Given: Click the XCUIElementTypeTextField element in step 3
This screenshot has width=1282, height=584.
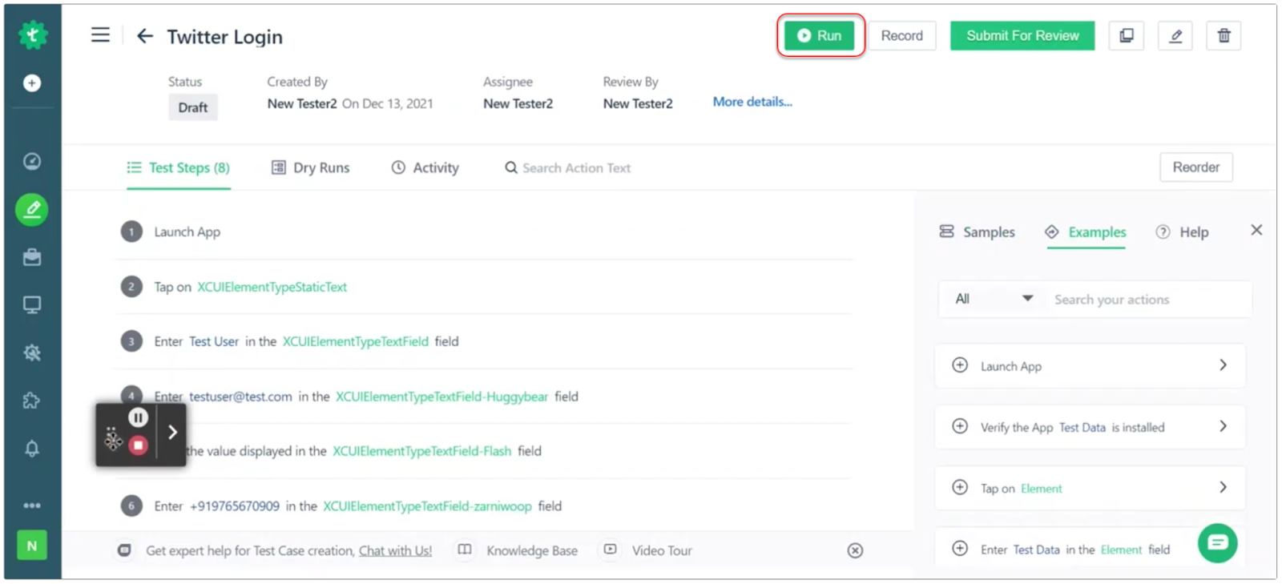Looking at the screenshot, I should tap(356, 341).
